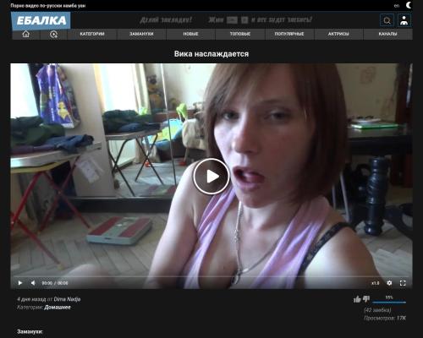Mute the player volume speaker icon
Image resolution: width=423 pixels, height=338 pixels.
(x=33, y=283)
